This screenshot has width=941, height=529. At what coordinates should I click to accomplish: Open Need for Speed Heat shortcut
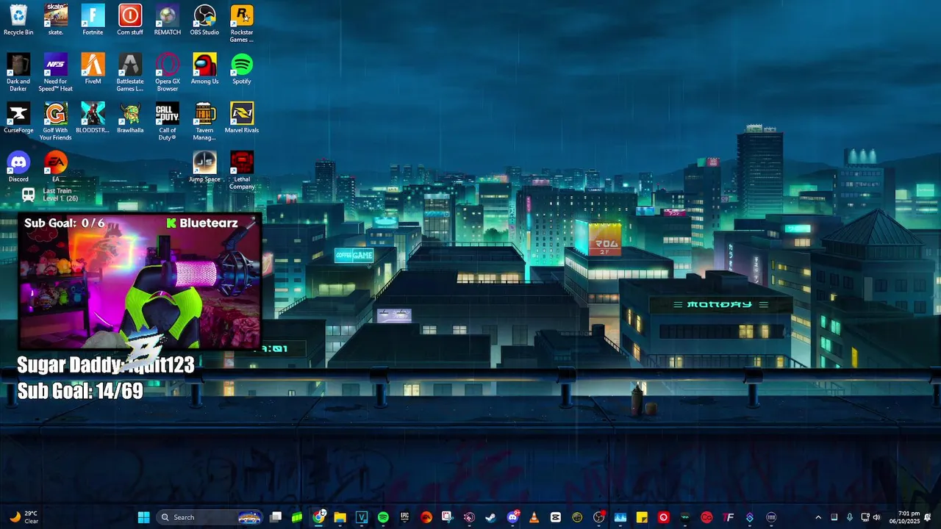[56, 72]
